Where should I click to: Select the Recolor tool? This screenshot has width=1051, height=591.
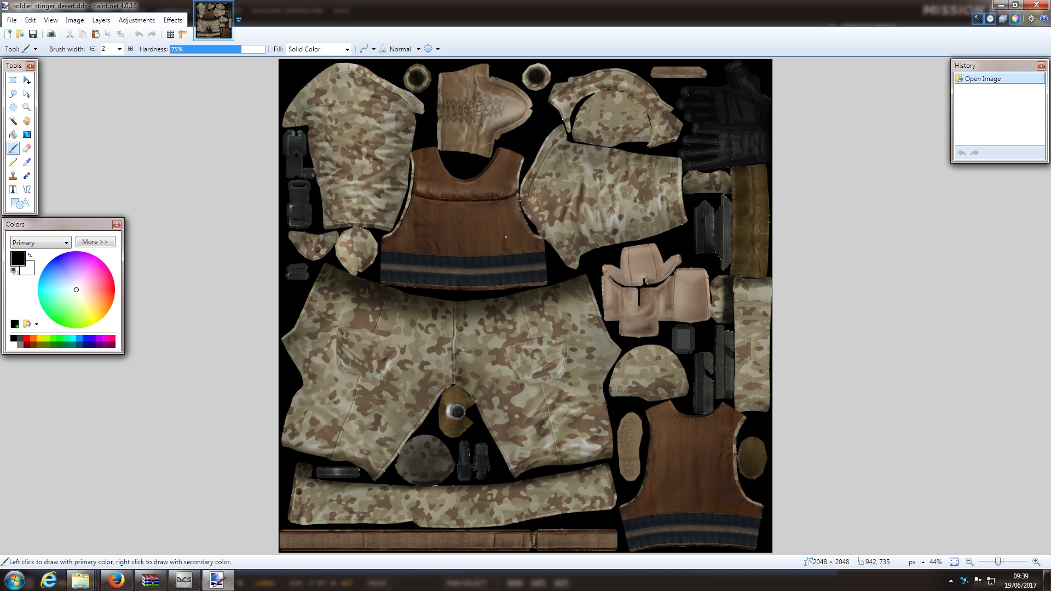coord(27,176)
